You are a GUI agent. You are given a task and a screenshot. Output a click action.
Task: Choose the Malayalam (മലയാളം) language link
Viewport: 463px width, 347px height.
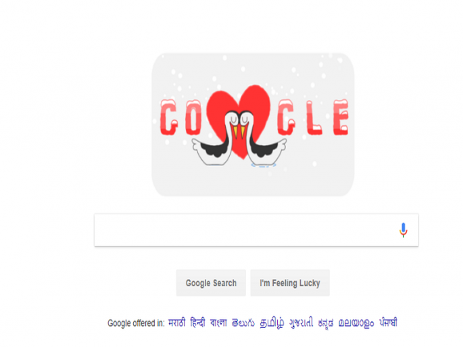(x=356, y=323)
